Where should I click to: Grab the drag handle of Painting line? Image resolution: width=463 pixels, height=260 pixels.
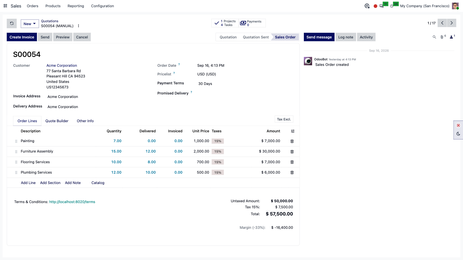tap(16, 141)
